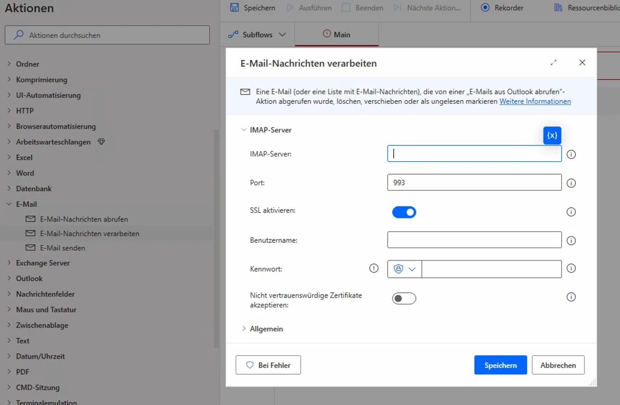620x405 pixels.
Task: Click the envelope icon in dialog description
Action: 245,92
